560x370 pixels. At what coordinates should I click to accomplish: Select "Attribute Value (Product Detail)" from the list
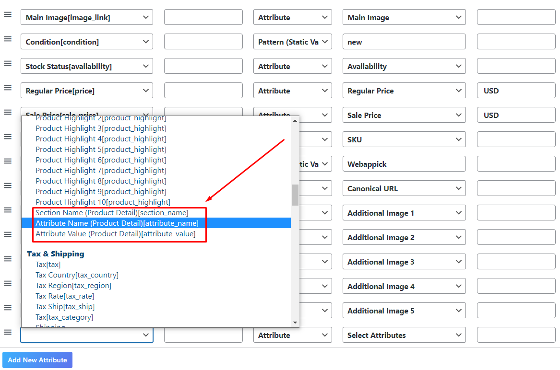(116, 233)
